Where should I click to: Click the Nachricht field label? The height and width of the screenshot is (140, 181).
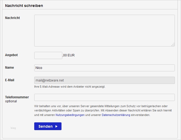click(x=13, y=18)
